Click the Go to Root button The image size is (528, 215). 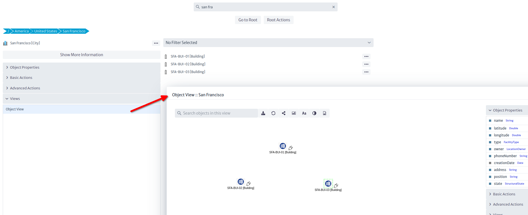[x=248, y=20]
